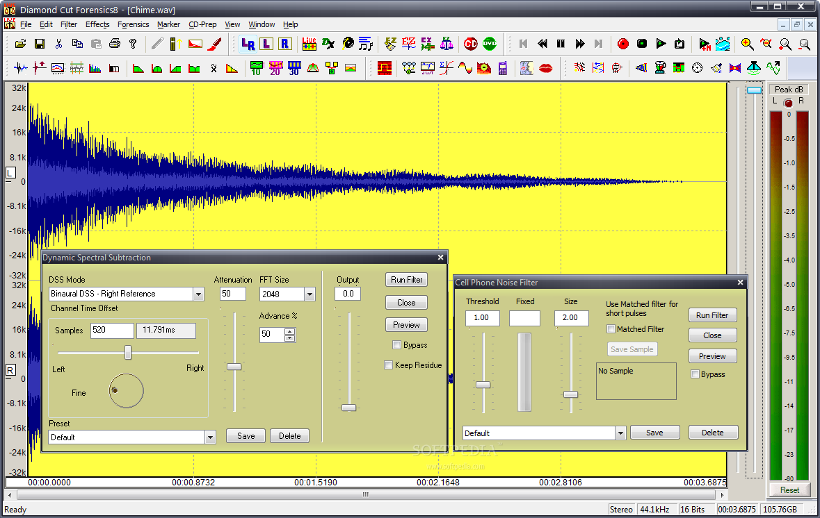Screen dimensions: 820x518
Task: Open the red CD icon
Action: pyautogui.click(x=471, y=44)
